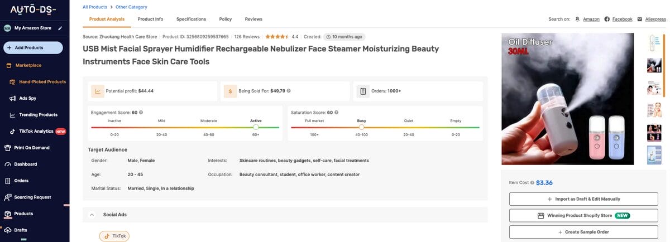Click the TikTok social ads chip
Screen dimensions: 670x242
(114, 236)
